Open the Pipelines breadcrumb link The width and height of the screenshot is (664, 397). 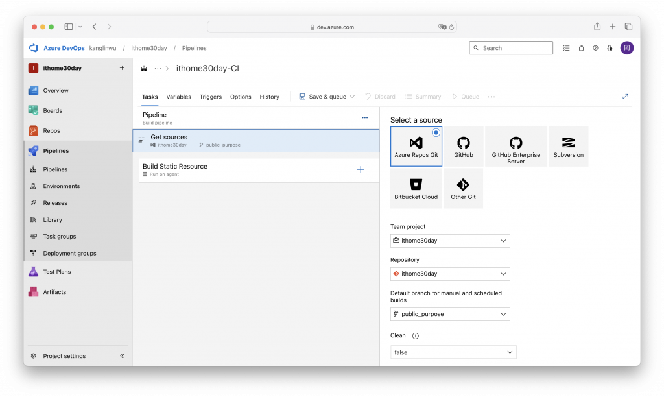click(195, 48)
